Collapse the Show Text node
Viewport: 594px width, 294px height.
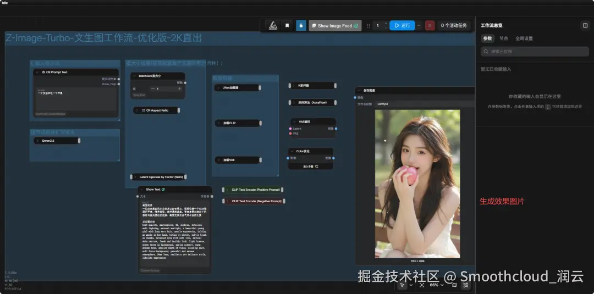142,189
